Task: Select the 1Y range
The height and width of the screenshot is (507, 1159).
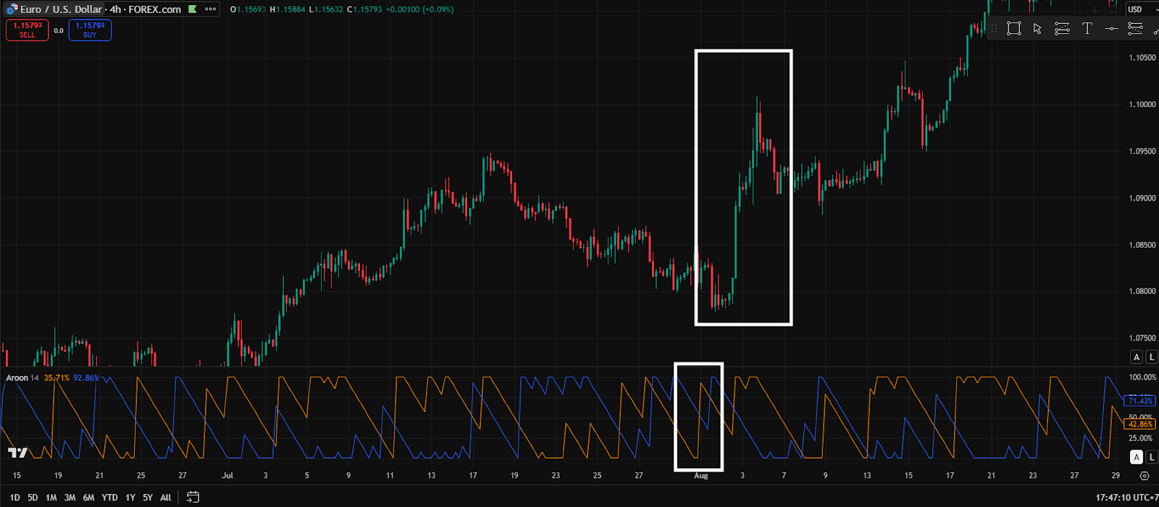Action: click(x=130, y=498)
